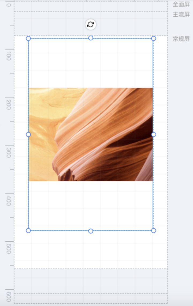Click the 常规屏 screen label
The width and height of the screenshot is (193, 306).
(x=181, y=39)
